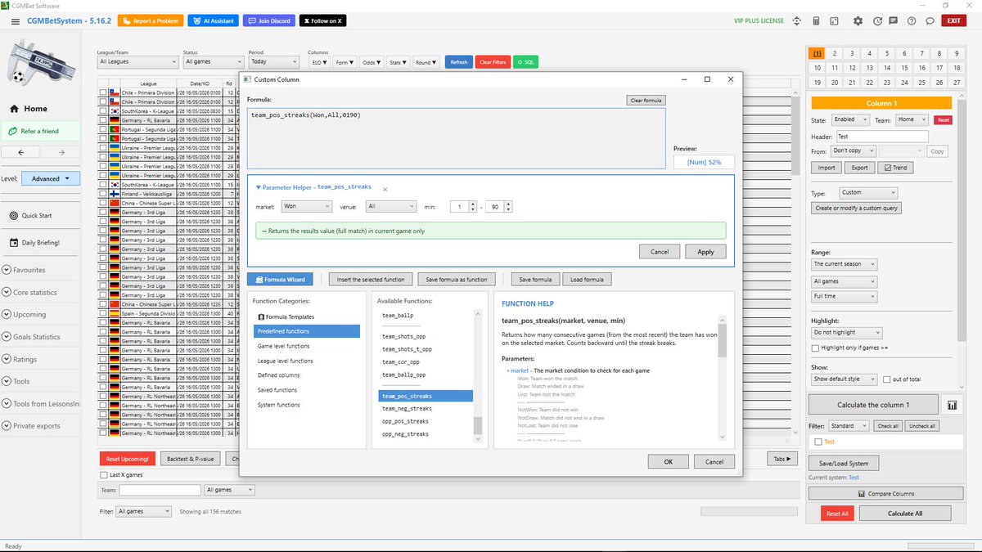The width and height of the screenshot is (982, 552).
Task: Open the Type Custom dropdown
Action: pyautogui.click(x=868, y=193)
